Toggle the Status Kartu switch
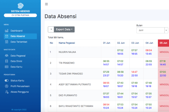This screenshot has height=112, width=169. (7, 81)
